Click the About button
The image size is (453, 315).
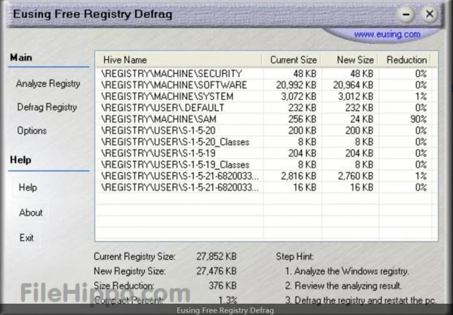tap(31, 212)
